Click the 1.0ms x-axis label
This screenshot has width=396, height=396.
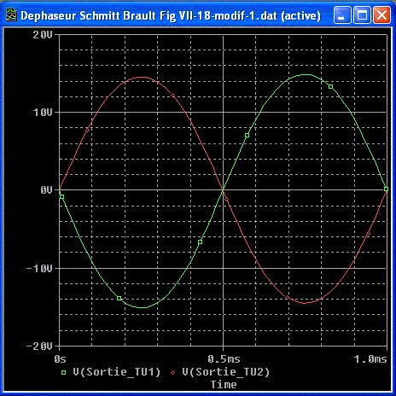[x=370, y=359]
